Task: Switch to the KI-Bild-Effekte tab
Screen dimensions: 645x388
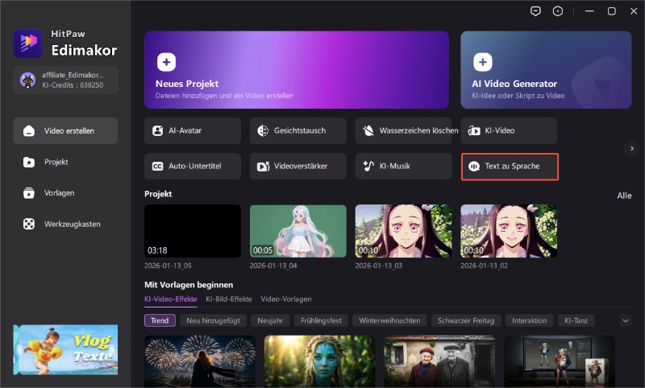Action: click(229, 299)
